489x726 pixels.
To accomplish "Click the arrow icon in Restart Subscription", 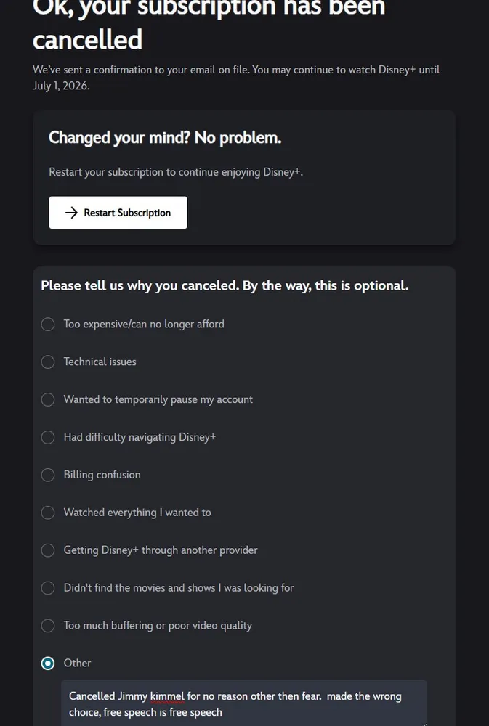I will coord(71,213).
